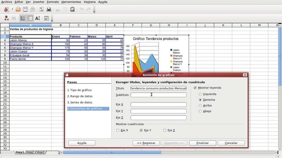This screenshot has width=282, height=158.
Task: Click the automatic layout chart icon
Action: pos(46,18)
